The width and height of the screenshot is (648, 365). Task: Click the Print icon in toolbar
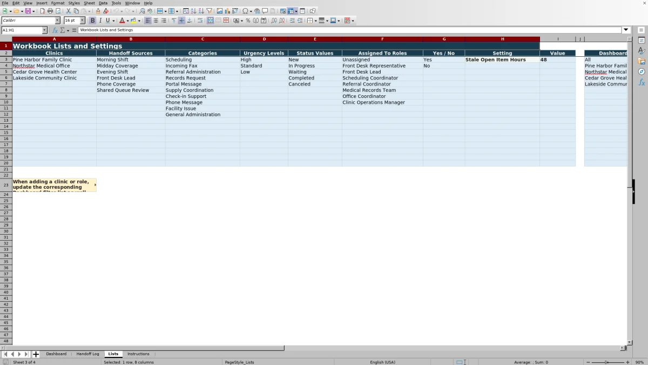click(50, 11)
